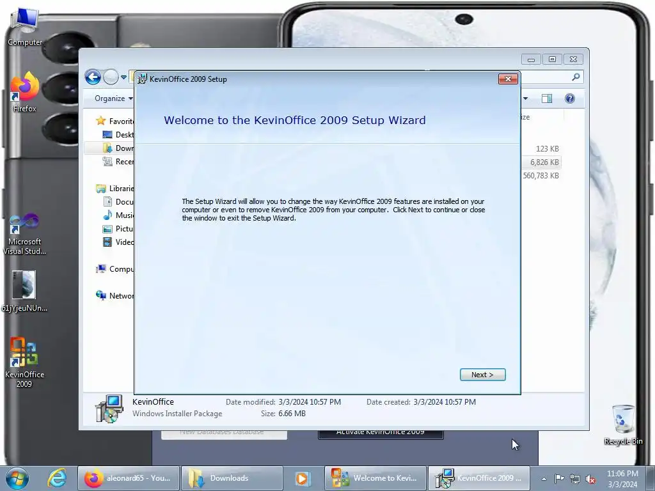Select the 61jYjeuNUn image file on desktop
Screen dimensions: 655x491
coord(24,292)
